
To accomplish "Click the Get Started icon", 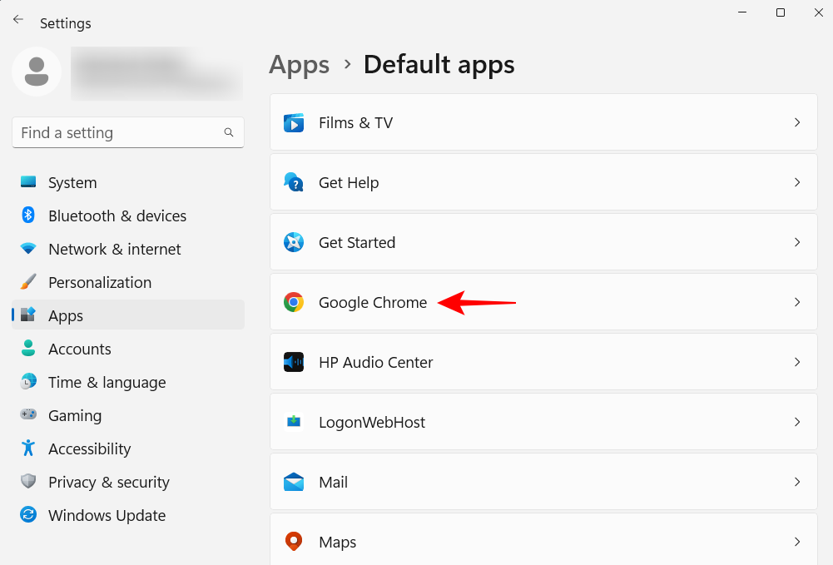I will pos(293,242).
